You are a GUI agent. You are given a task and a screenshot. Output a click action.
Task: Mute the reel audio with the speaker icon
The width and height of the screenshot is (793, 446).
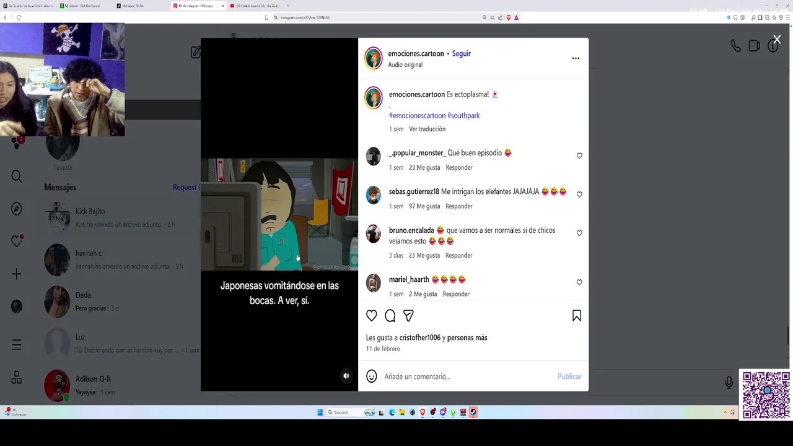[x=346, y=376]
